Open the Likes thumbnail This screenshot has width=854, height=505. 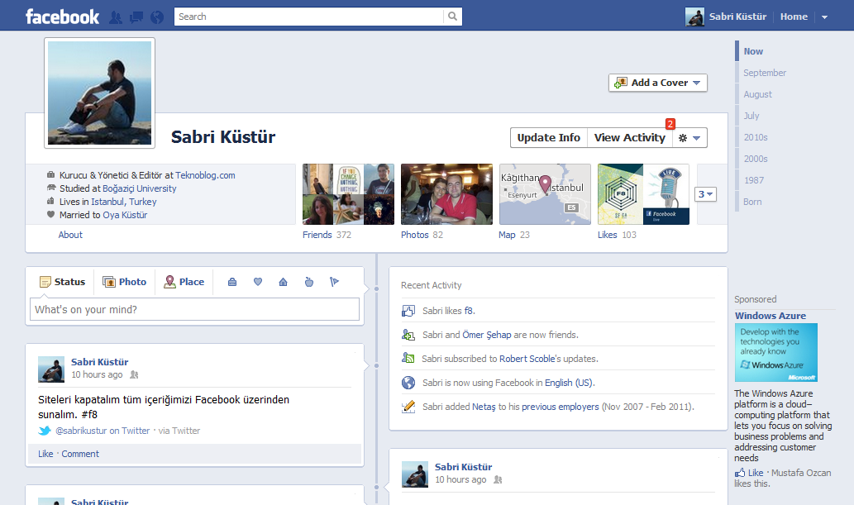pyautogui.click(x=643, y=194)
